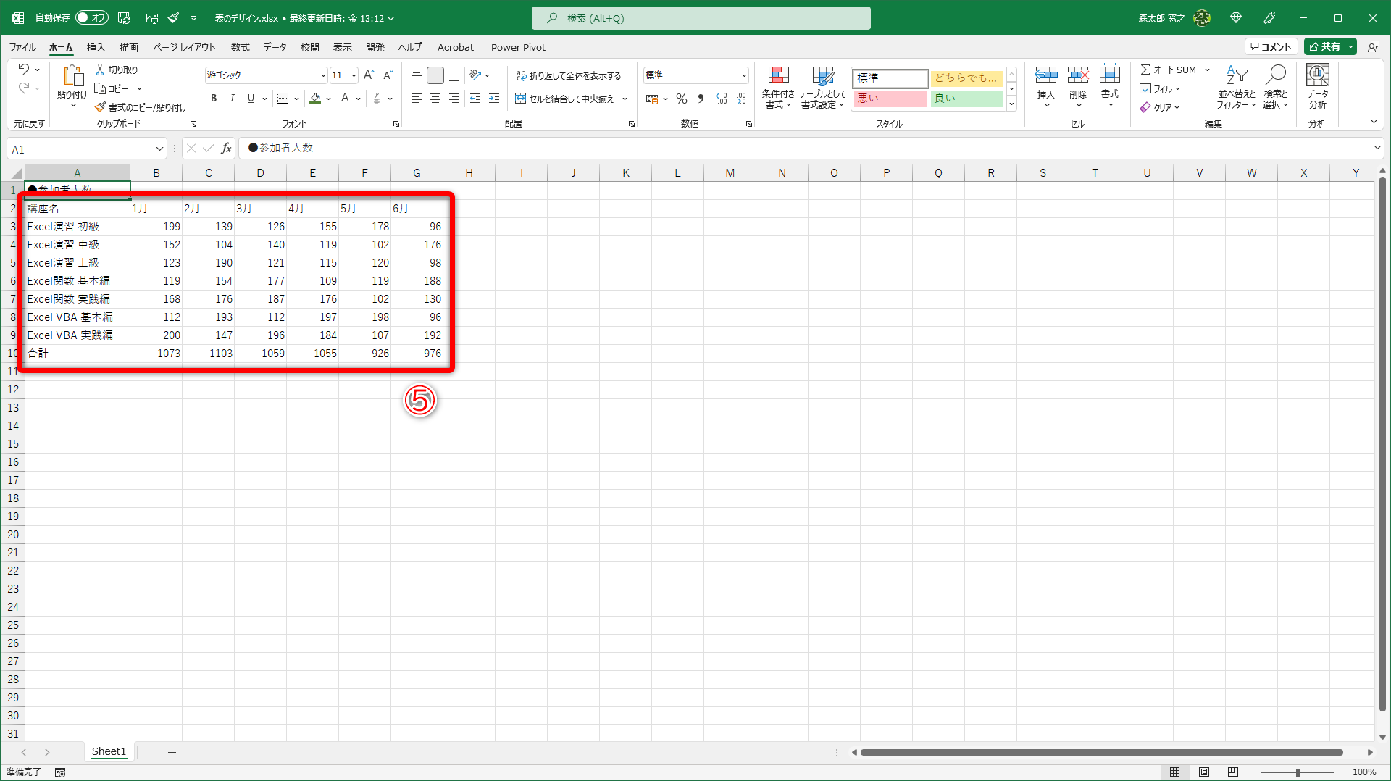Select the Sheet1 sheet tab
Image resolution: width=1391 pixels, height=781 pixels.
coord(109,752)
